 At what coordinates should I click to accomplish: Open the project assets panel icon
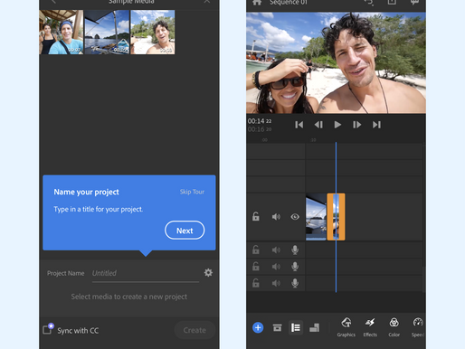pos(277,327)
